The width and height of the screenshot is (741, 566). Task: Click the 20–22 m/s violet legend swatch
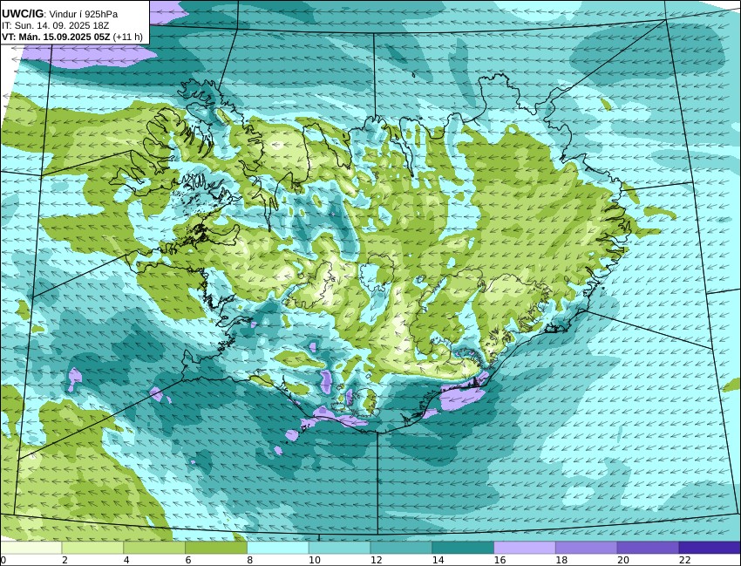point(649,548)
